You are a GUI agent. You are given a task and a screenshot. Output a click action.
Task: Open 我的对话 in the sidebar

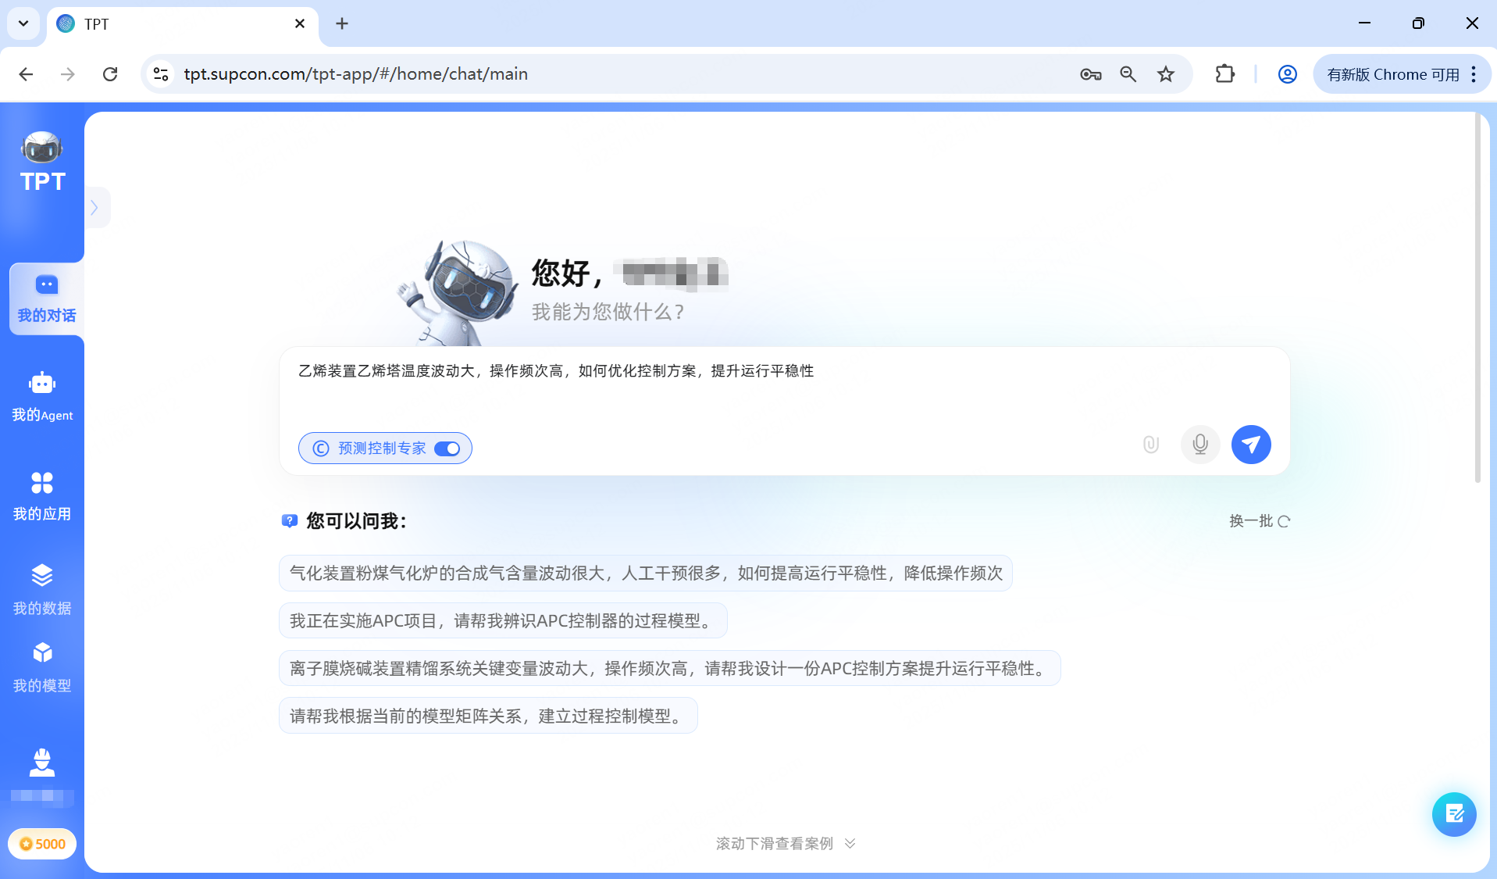click(45, 298)
